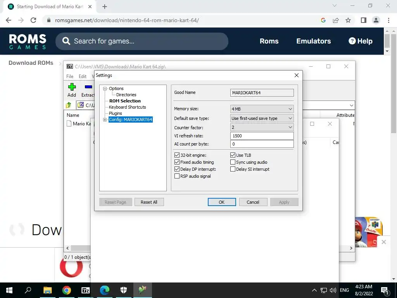Image resolution: width=397 pixels, height=298 pixels.
Task: Click Reset All button
Action: click(x=149, y=202)
